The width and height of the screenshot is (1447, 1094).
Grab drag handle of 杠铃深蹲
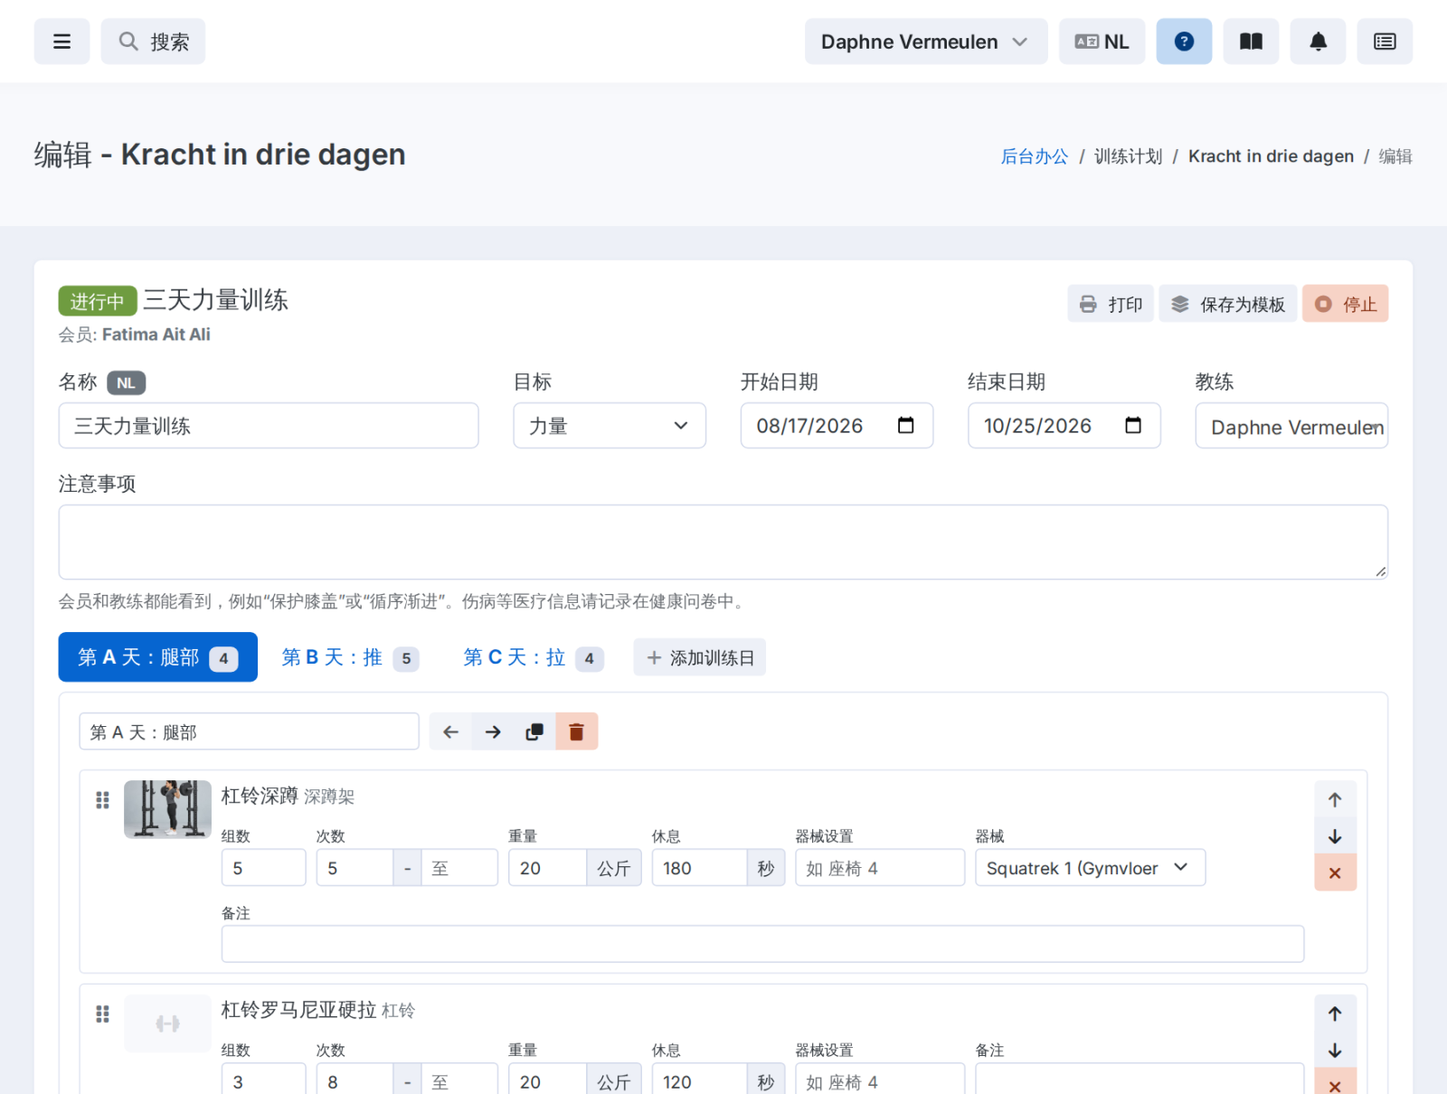102,799
